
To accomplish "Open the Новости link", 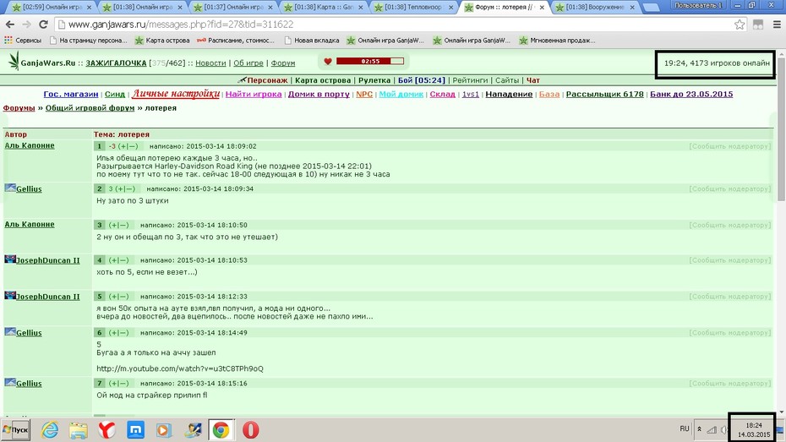I will [x=210, y=63].
